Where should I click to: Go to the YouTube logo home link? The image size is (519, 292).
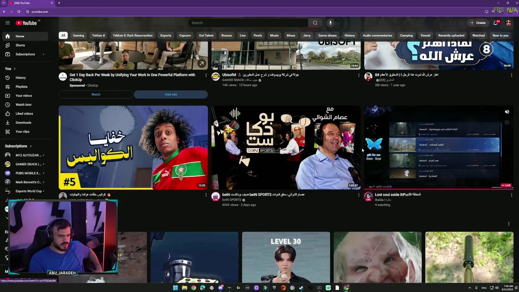[26, 23]
